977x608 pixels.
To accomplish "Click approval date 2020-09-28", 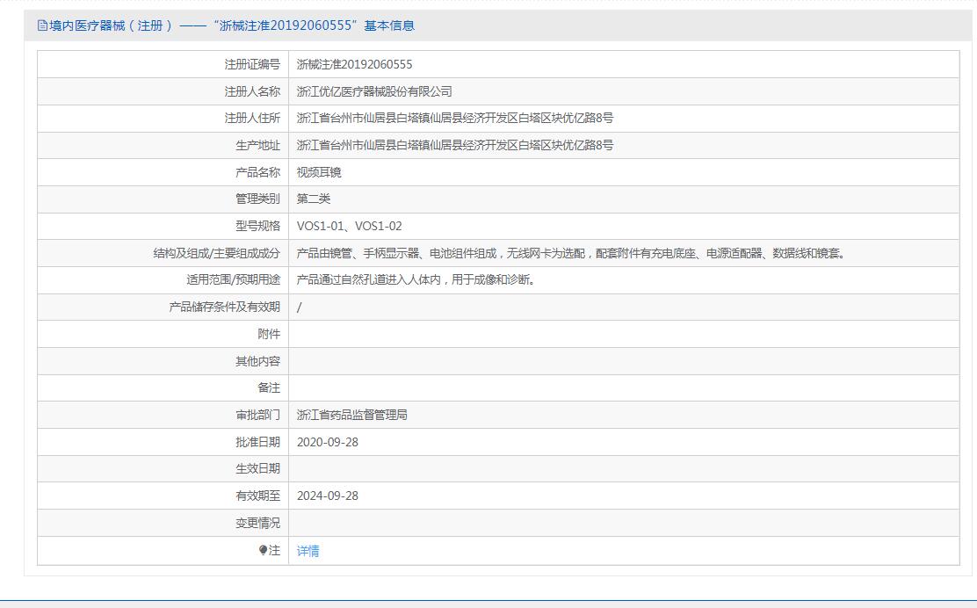I will 328,442.
